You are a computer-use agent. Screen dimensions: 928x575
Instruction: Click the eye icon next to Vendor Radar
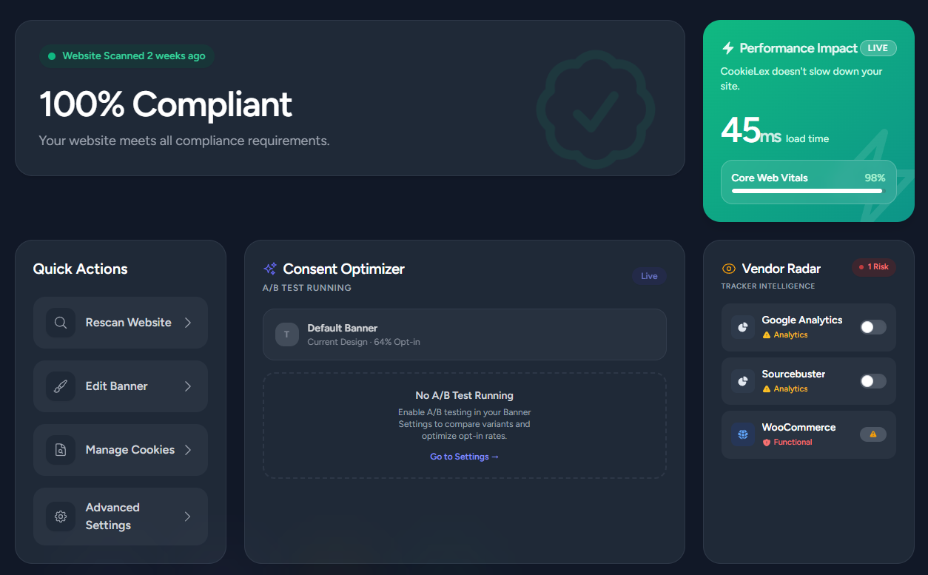click(728, 269)
